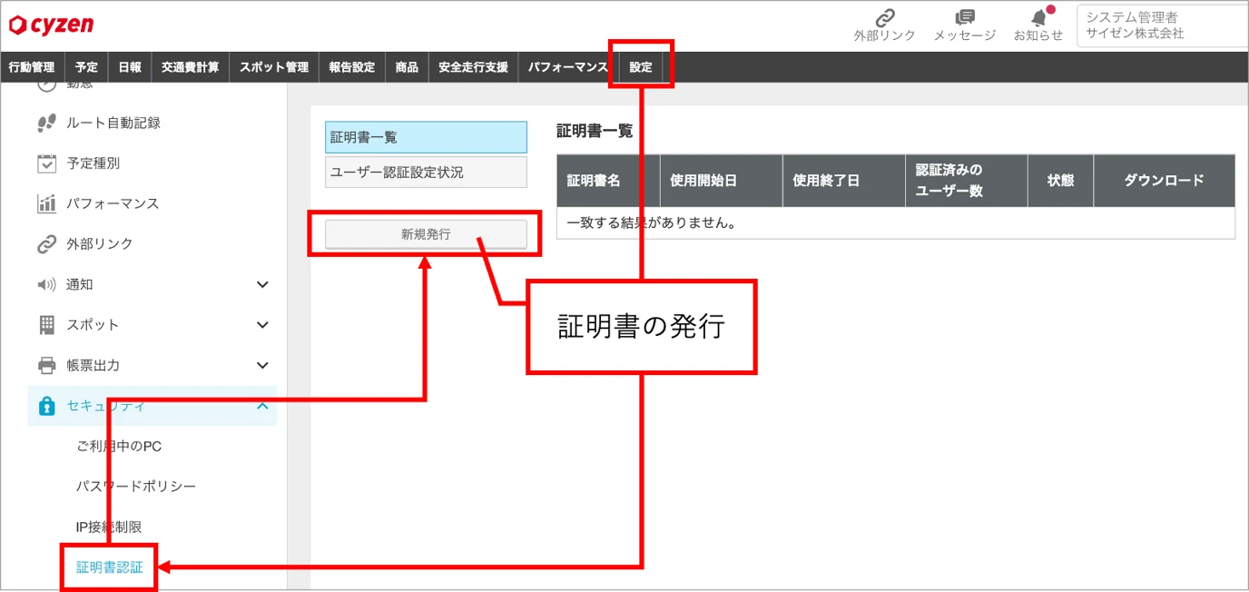
Task: Click the cyzen logo
Action: coord(51,25)
